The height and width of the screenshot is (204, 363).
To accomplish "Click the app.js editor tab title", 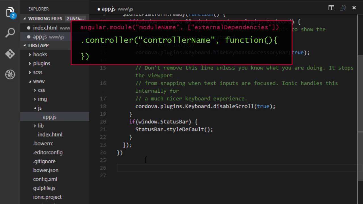I will click(108, 9).
